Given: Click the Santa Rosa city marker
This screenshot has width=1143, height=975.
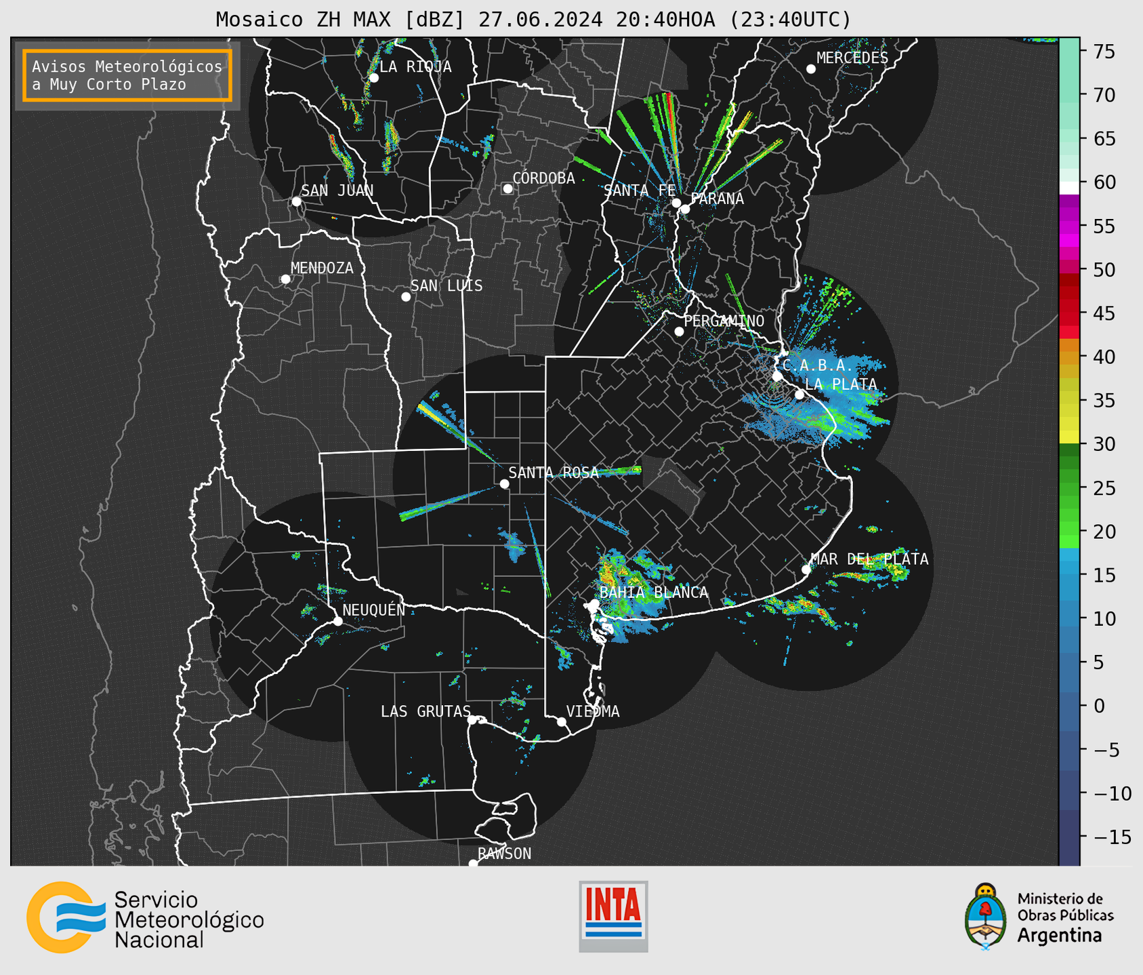Looking at the screenshot, I should [x=504, y=484].
